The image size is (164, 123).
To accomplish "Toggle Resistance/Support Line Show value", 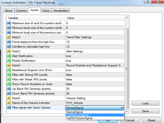I will pyautogui.click(x=95, y=70).
